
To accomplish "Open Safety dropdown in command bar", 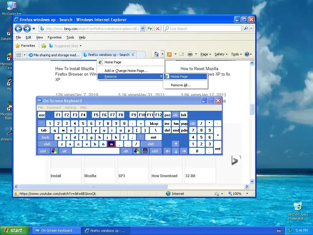I will point(221,54).
